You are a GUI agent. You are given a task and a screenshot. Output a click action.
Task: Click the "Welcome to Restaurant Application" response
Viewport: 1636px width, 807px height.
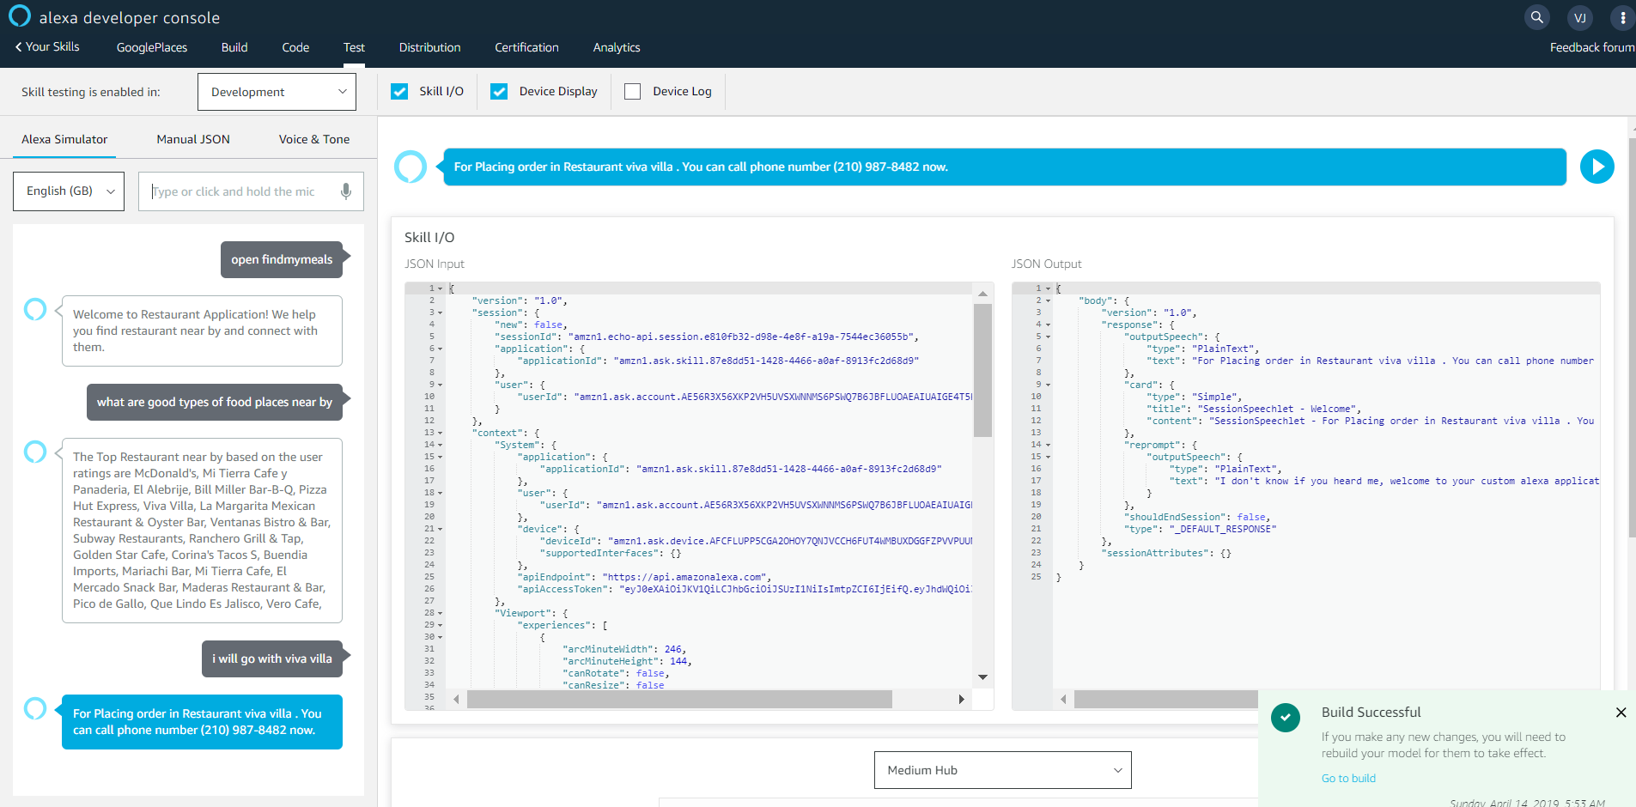(x=202, y=331)
